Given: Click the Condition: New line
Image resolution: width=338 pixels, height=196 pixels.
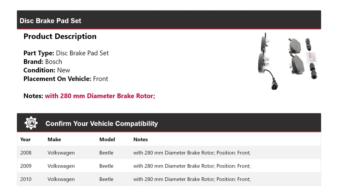Looking at the screenshot, I should point(46,70).
